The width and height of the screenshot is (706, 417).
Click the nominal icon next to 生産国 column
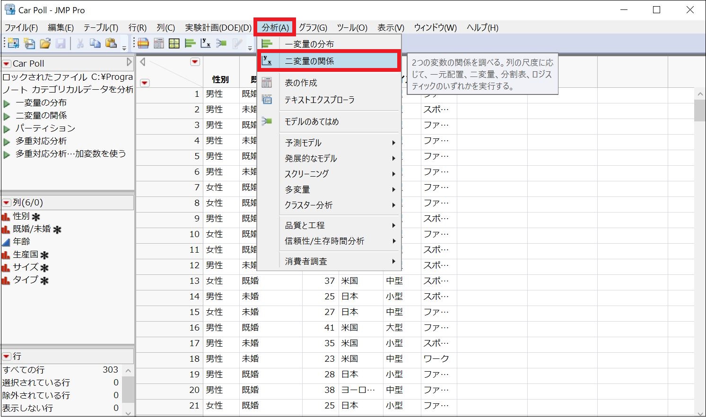6,255
